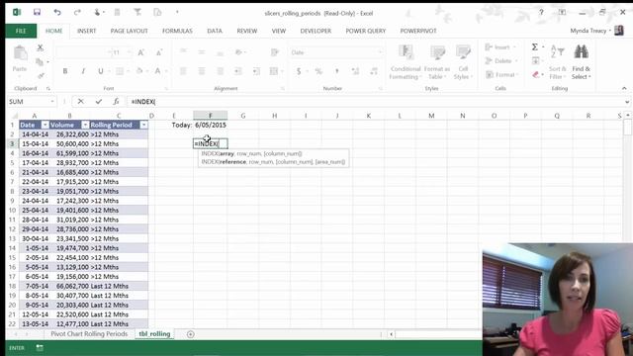Click Format cells button
The width and height of the screenshot is (633, 356).
tap(501, 75)
